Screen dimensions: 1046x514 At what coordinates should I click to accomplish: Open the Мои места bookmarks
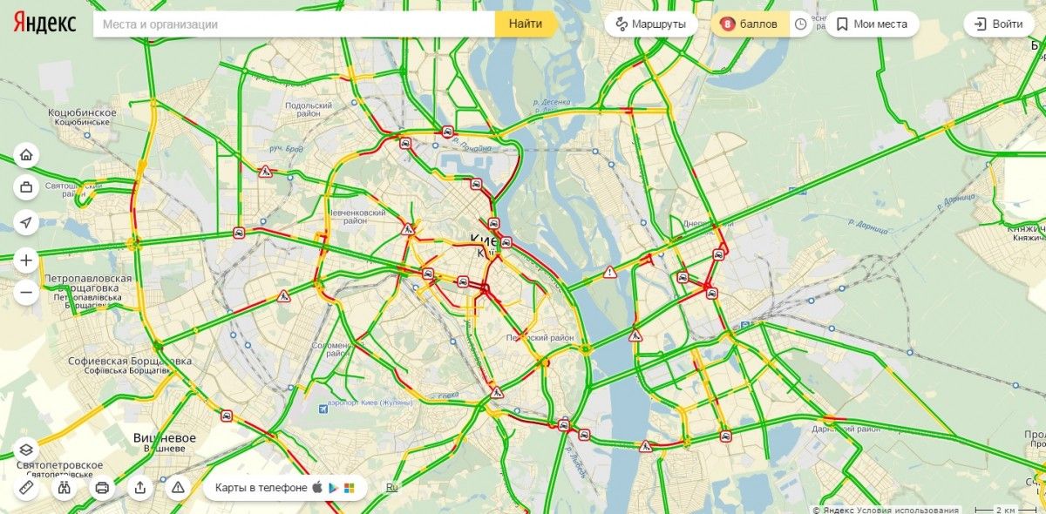point(872,24)
